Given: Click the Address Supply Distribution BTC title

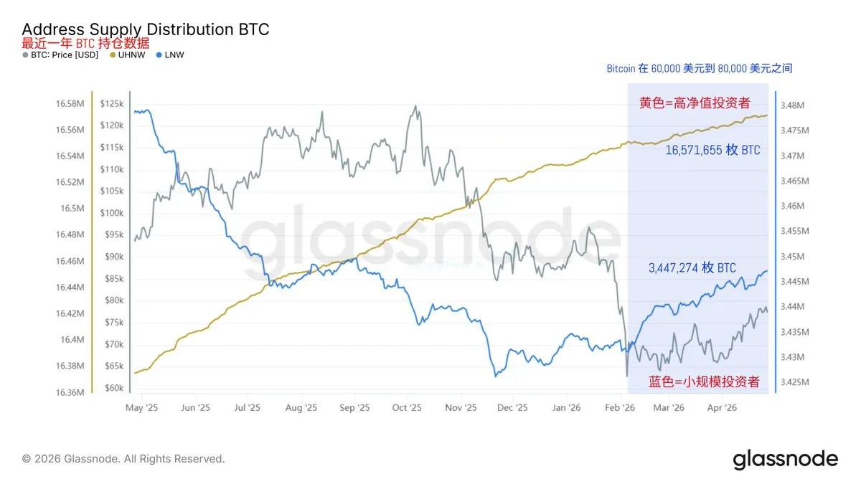Looking at the screenshot, I should (146, 29).
